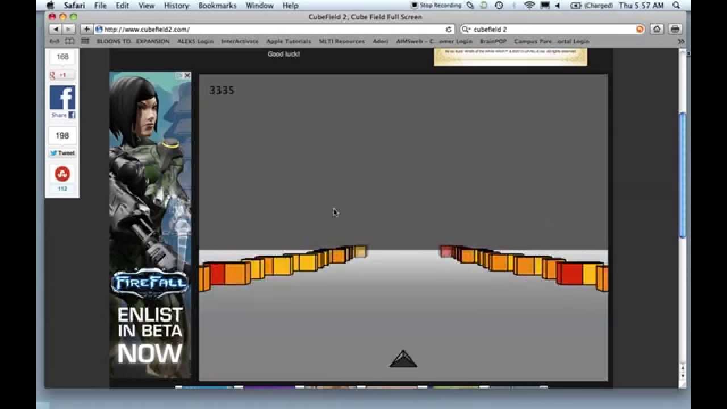Click the score 3335 in game
The width and height of the screenshot is (727, 409).
(x=222, y=90)
